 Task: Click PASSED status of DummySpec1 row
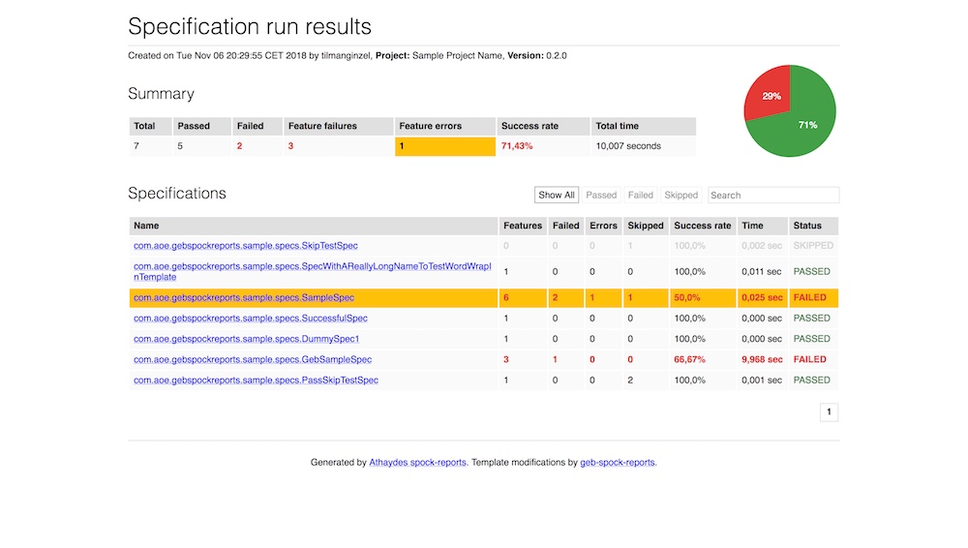[x=811, y=339]
